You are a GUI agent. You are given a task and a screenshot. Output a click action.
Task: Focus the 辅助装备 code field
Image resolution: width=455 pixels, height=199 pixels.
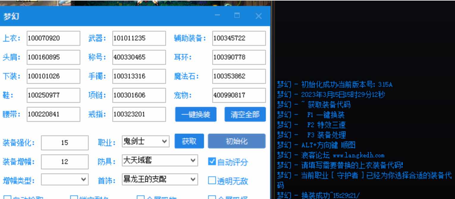pyautogui.click(x=239, y=38)
